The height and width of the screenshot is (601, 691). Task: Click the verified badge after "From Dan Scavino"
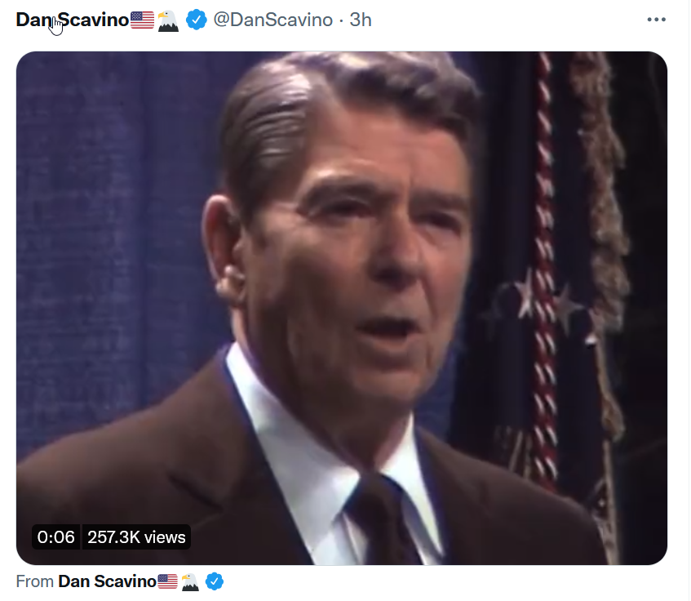(x=215, y=581)
